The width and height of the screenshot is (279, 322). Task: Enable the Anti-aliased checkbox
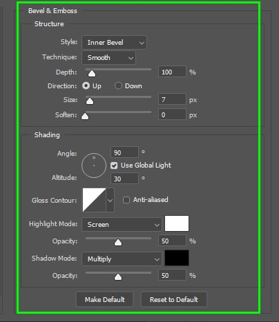point(126,200)
